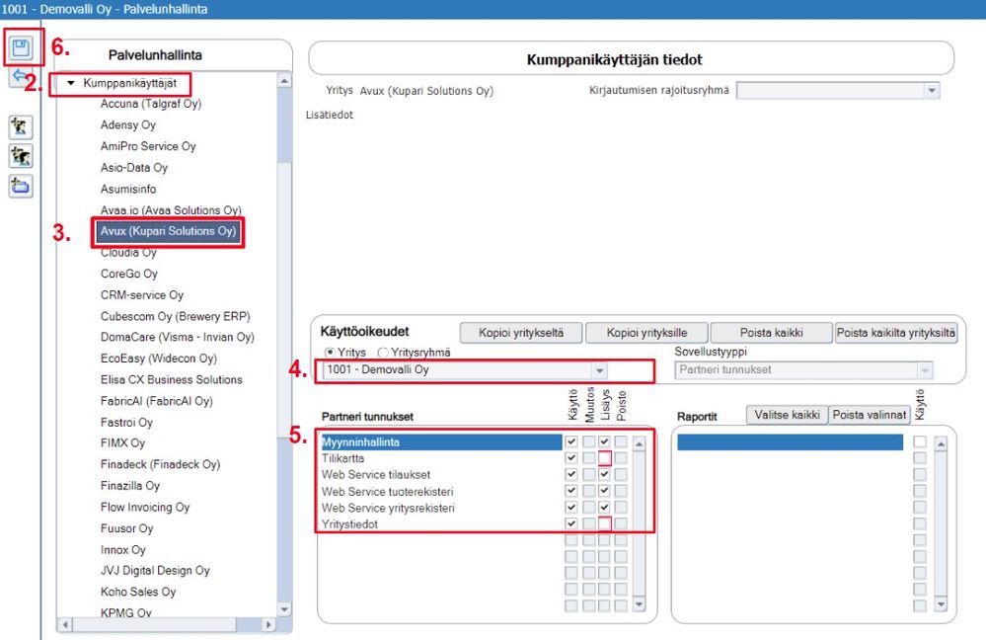This screenshot has width=986, height=640.
Task: Select Elisa CX Business Solutions
Action: (x=171, y=380)
